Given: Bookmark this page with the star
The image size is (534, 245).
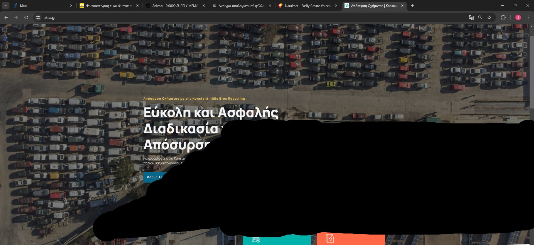Looking at the screenshot, I should pos(489,17).
